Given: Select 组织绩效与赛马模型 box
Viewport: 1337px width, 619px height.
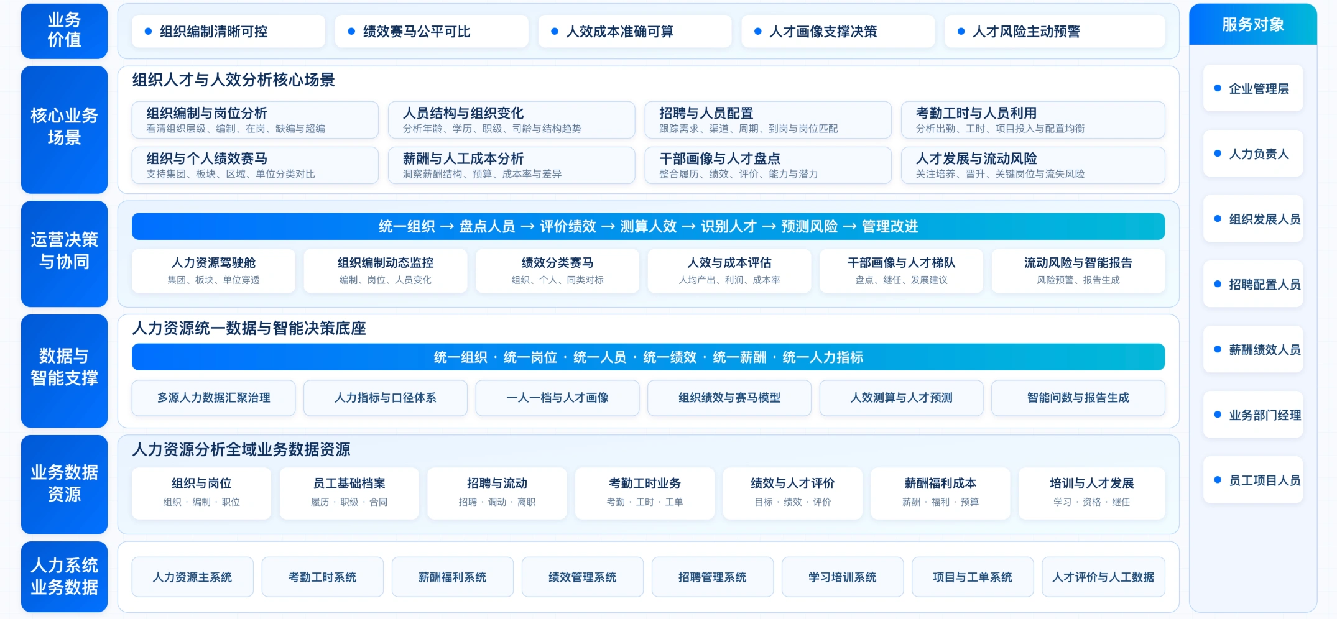Looking at the screenshot, I should click(729, 398).
